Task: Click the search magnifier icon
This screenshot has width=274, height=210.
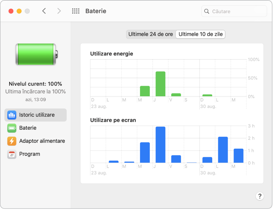Action: (206, 11)
